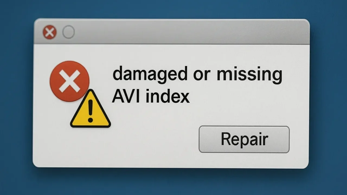Screen dimensions: 347x195
Task: Click the yellow warning triangle icon
Action: tap(90, 109)
